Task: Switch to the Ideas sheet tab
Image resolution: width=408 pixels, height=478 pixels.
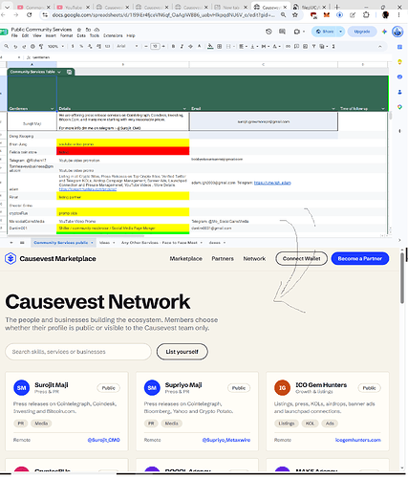Action: pyautogui.click(x=104, y=243)
